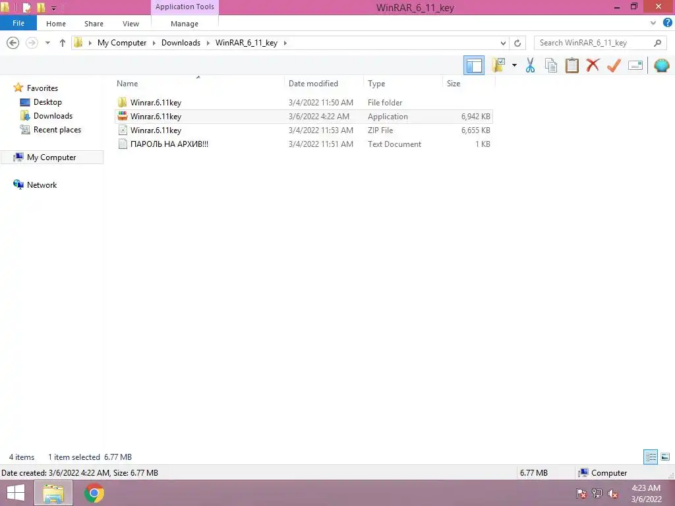This screenshot has width=675, height=506.
Task: Expand the ribbon with the chevron
Action: click(653, 23)
